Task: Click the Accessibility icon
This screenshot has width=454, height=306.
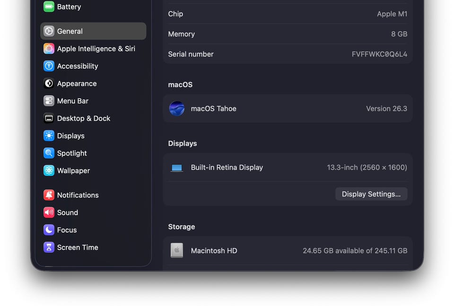Action: (49, 66)
